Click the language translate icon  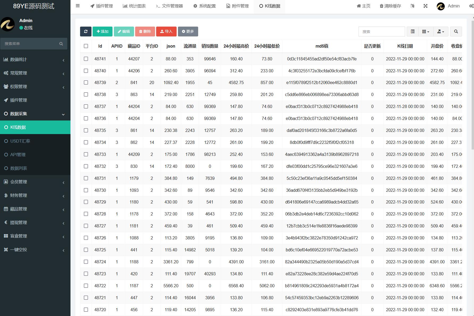pos(412,6)
